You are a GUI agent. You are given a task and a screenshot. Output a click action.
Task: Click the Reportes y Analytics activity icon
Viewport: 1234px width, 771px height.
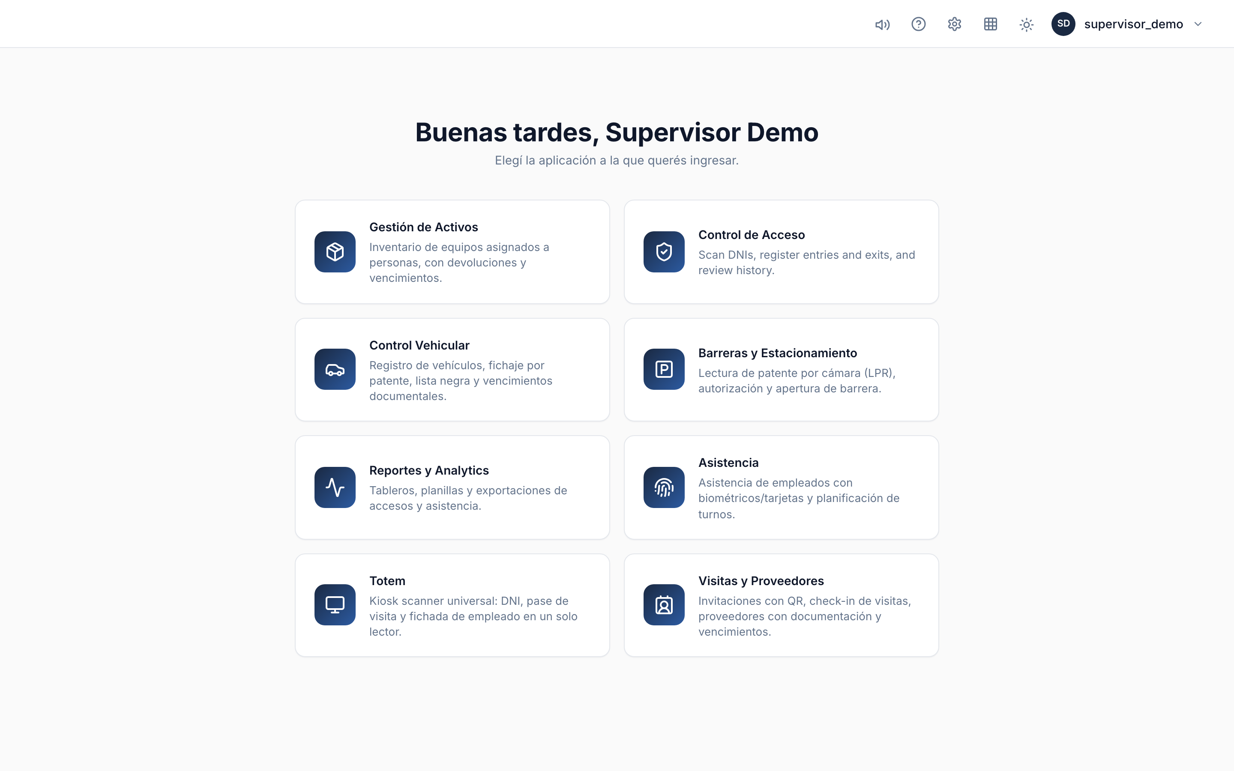(x=335, y=487)
